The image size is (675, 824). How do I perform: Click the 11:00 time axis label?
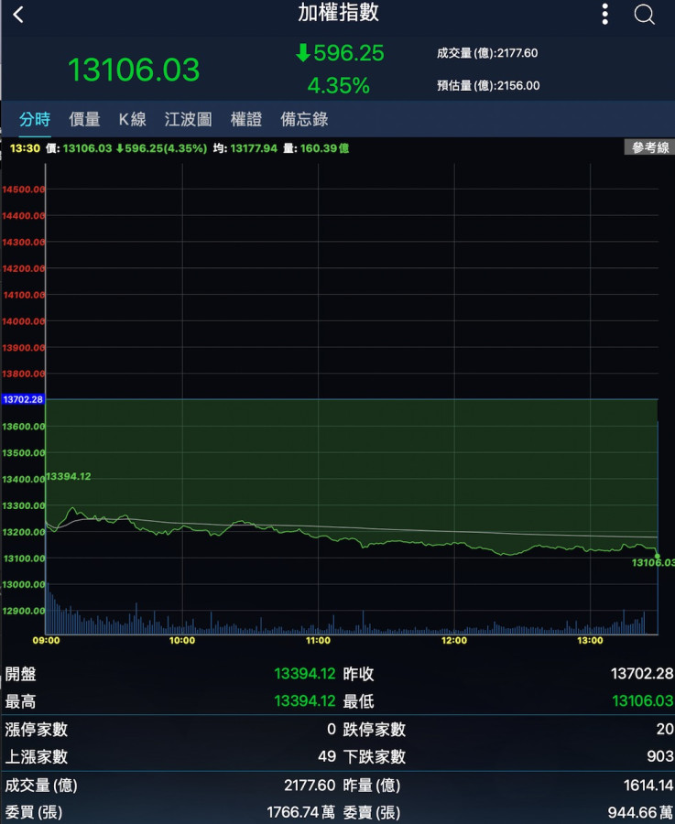pyautogui.click(x=318, y=641)
